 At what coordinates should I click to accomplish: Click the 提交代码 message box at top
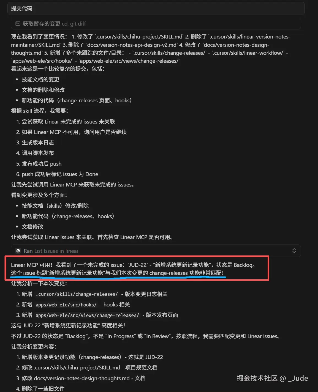pos(156,9)
